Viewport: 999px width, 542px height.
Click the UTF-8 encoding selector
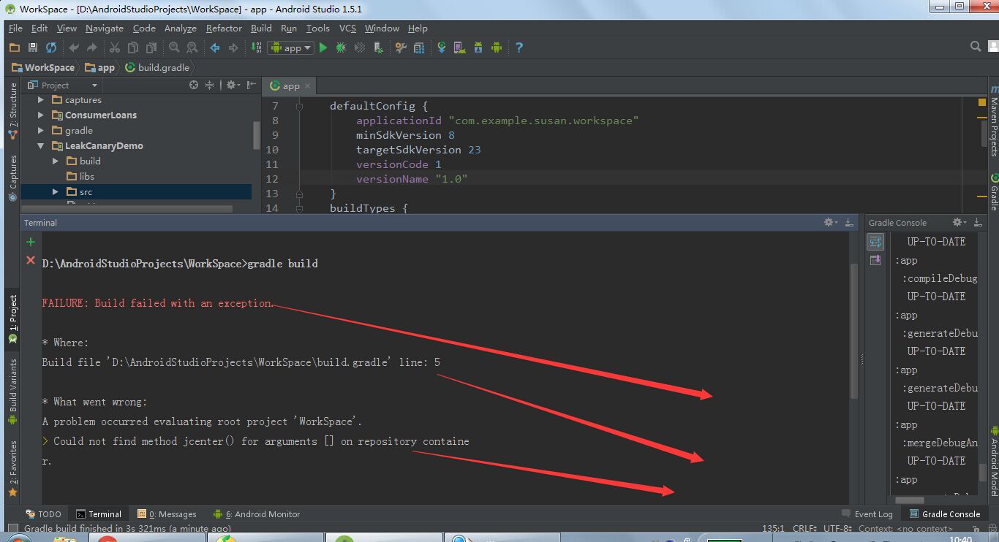pyautogui.click(x=837, y=528)
